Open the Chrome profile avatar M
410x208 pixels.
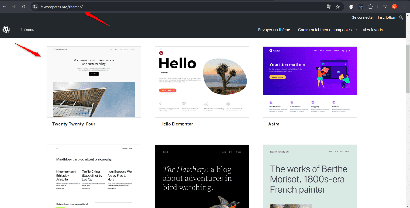394,7
